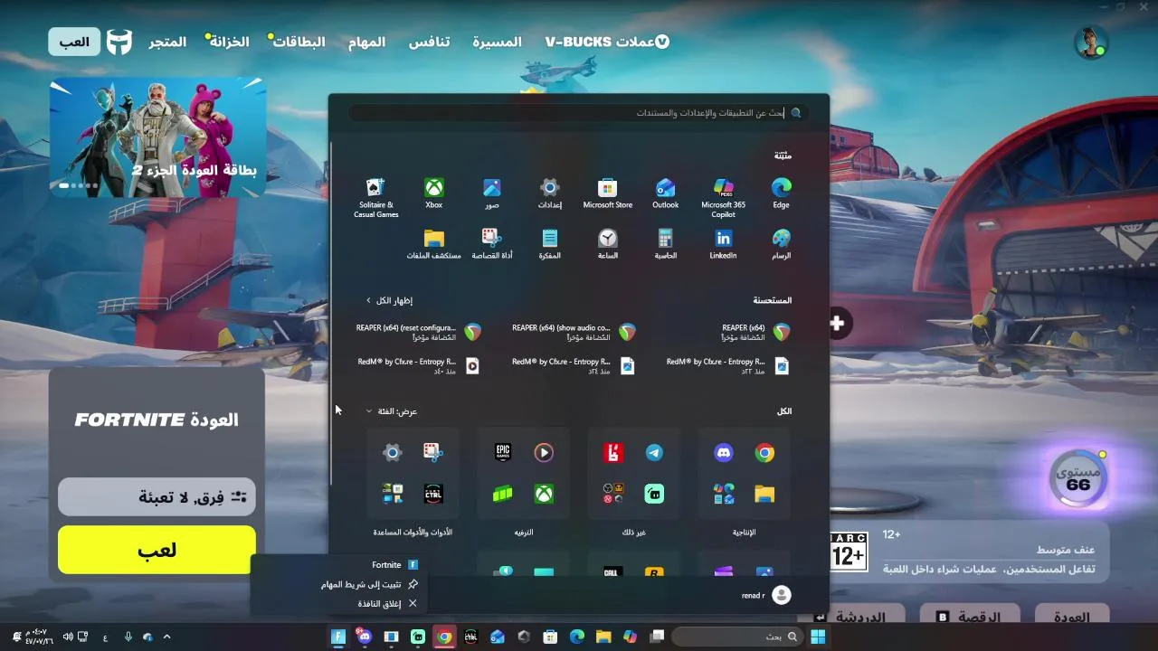Open the Snipping Tool (أداة القصاصة)
1158x651 pixels.
coord(491,244)
